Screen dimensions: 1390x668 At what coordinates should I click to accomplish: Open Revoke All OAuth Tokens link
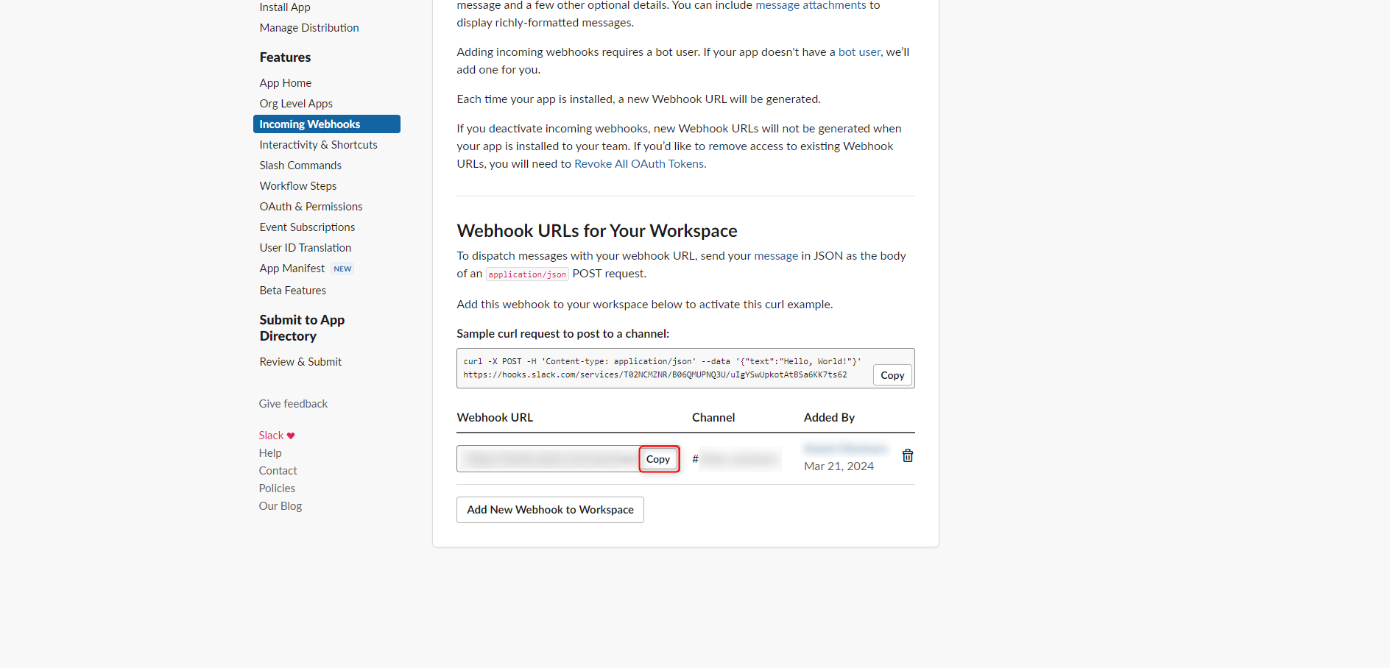(638, 164)
